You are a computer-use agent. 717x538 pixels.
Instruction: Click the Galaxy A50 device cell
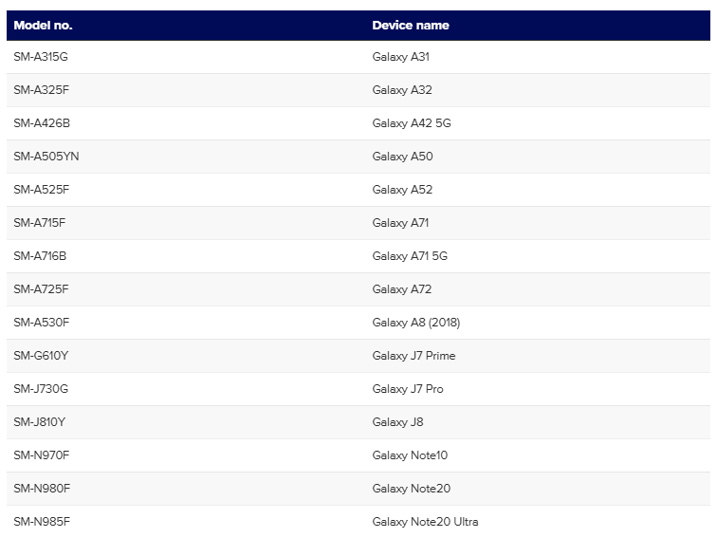point(402,157)
